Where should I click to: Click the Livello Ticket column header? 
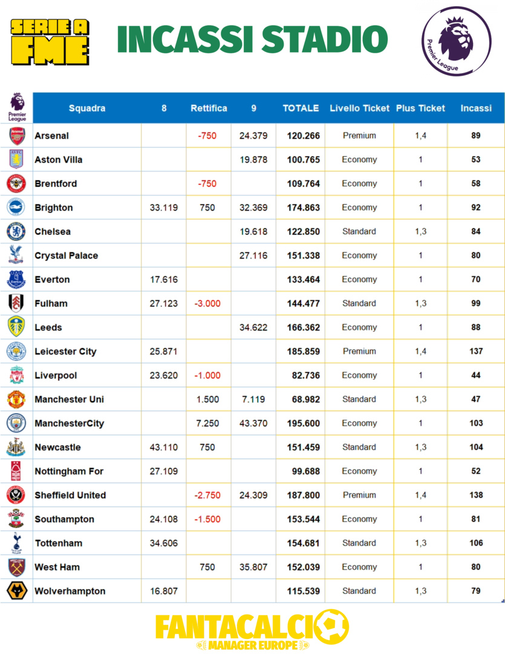coord(359,108)
